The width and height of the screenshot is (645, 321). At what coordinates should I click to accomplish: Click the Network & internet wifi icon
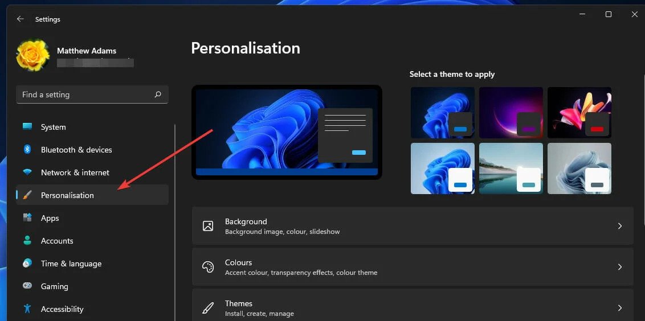(27, 172)
